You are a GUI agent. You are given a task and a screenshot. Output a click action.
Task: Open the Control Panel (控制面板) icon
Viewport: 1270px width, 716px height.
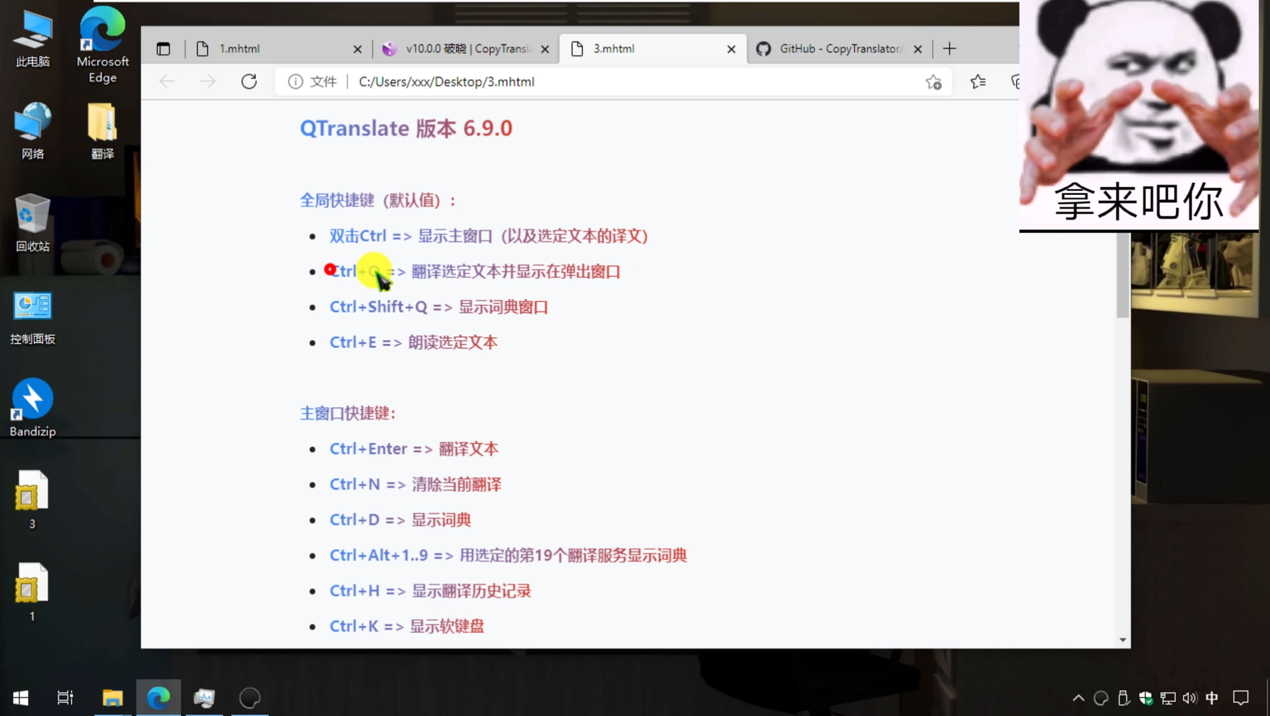(x=32, y=318)
